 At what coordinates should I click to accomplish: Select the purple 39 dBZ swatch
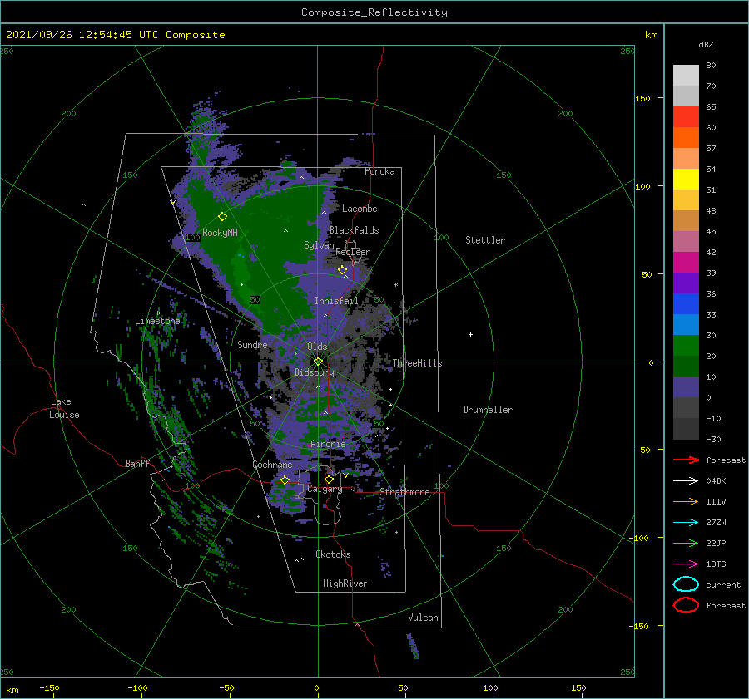pyautogui.click(x=686, y=283)
